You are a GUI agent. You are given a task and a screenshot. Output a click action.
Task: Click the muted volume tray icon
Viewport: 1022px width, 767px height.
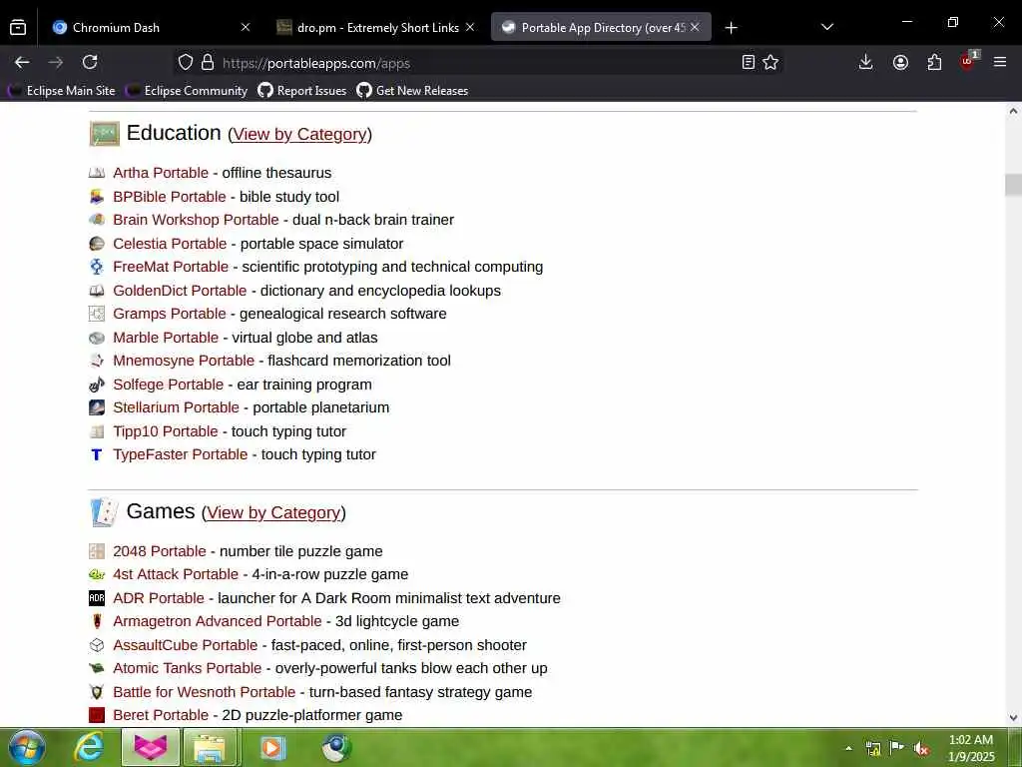click(921, 748)
